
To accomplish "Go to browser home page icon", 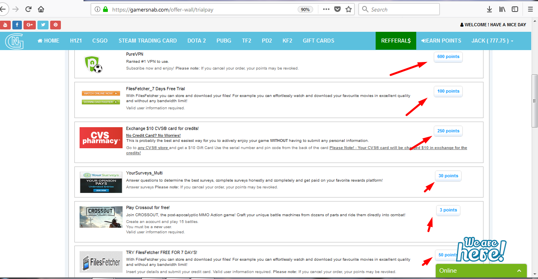I will [x=41, y=9].
